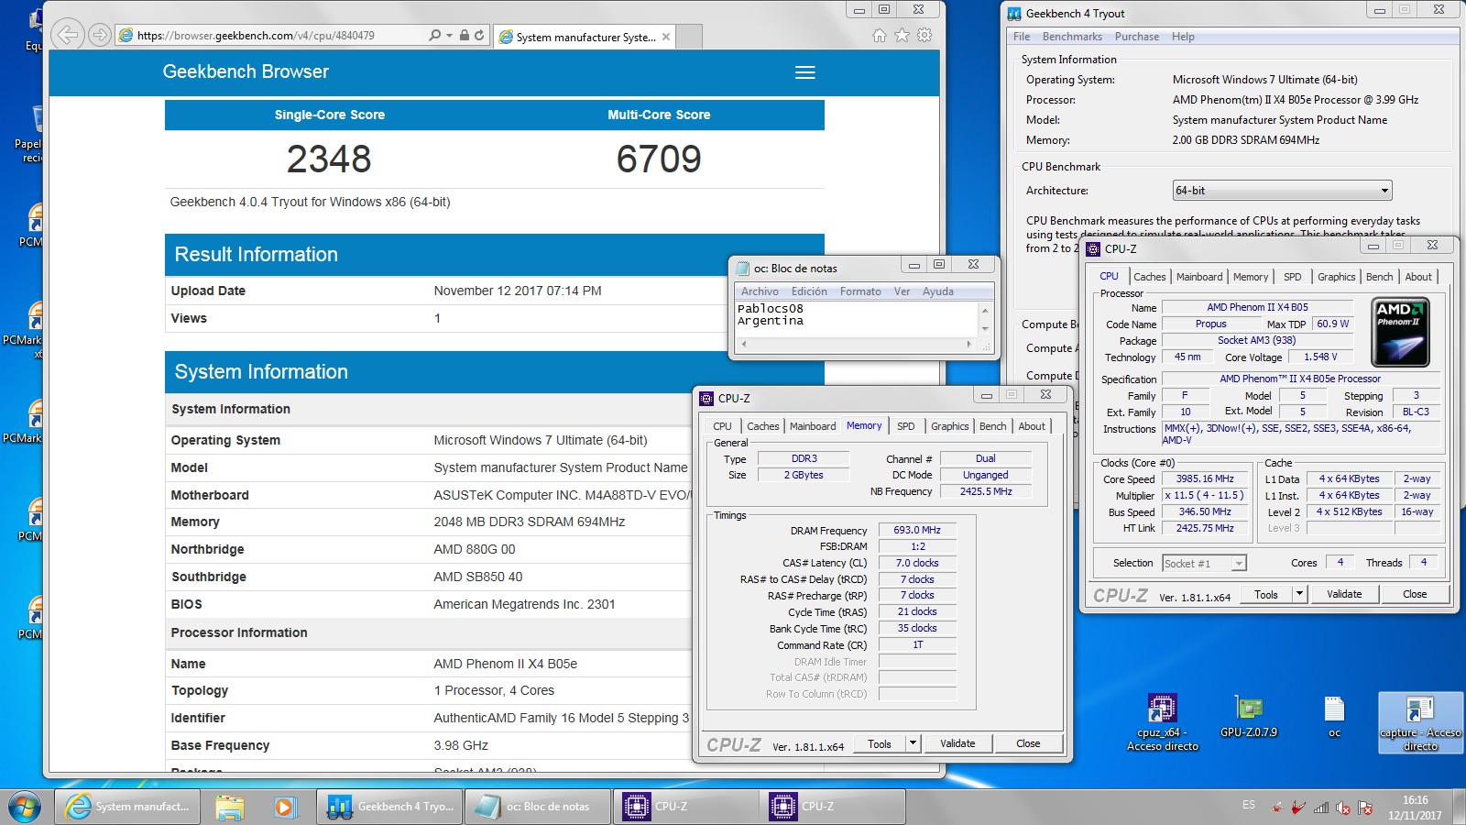Open the Architecture 64-bit dropdown
This screenshot has width=1466, height=825.
pyautogui.click(x=1282, y=191)
